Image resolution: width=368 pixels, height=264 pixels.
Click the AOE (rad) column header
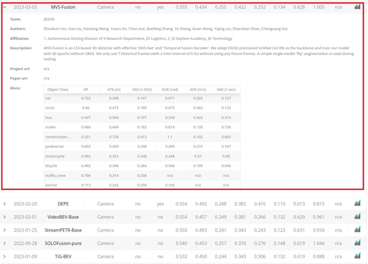[x=170, y=90]
